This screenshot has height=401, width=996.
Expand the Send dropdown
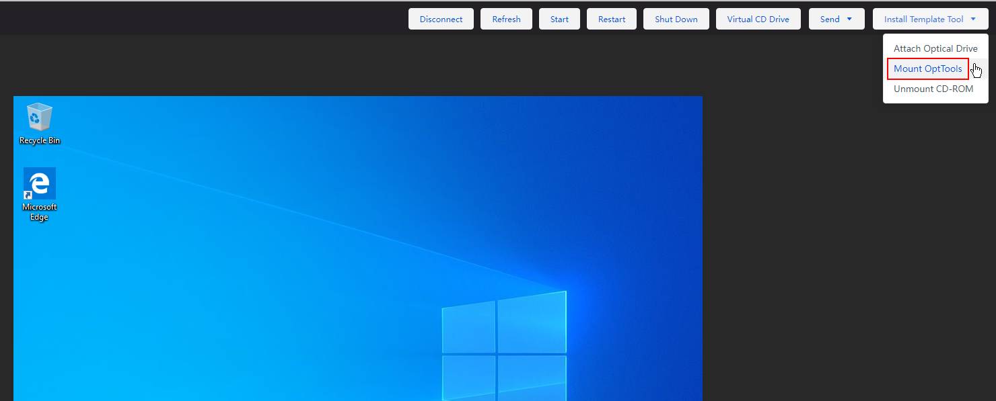point(837,19)
